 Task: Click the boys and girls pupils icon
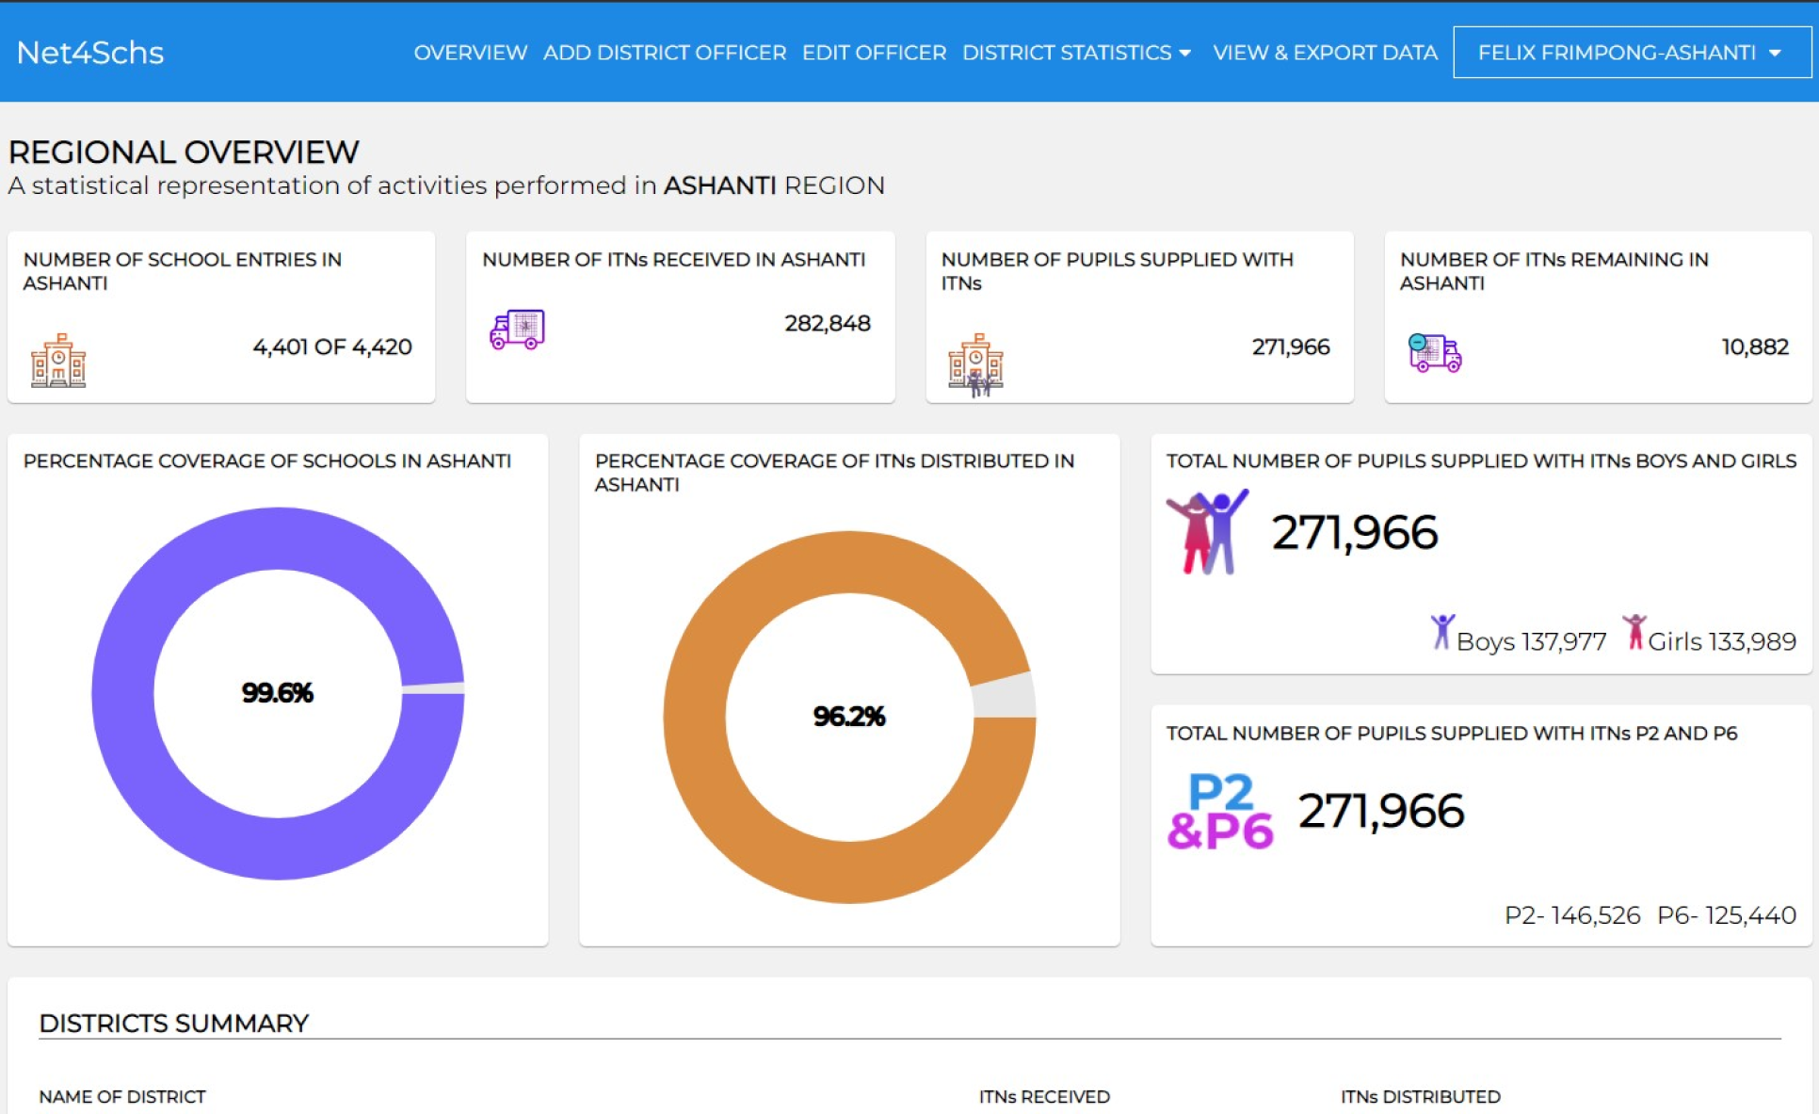[x=1207, y=532]
